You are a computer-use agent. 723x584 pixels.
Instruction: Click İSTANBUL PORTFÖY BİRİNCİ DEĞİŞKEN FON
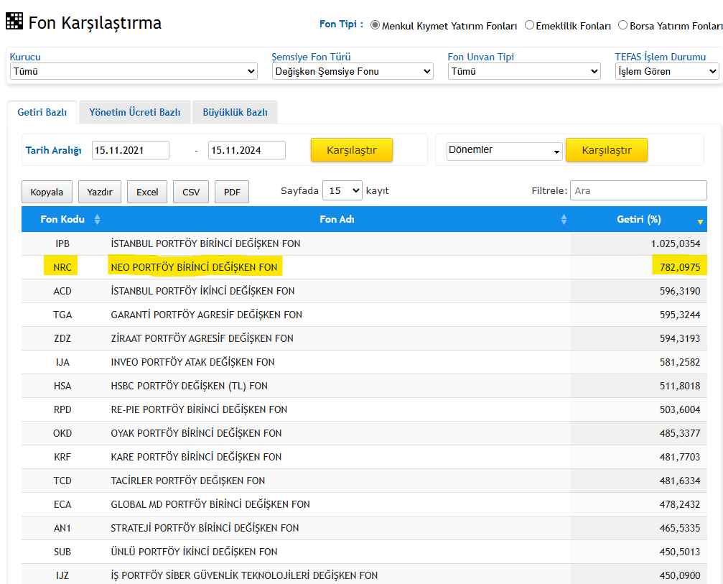[205, 244]
